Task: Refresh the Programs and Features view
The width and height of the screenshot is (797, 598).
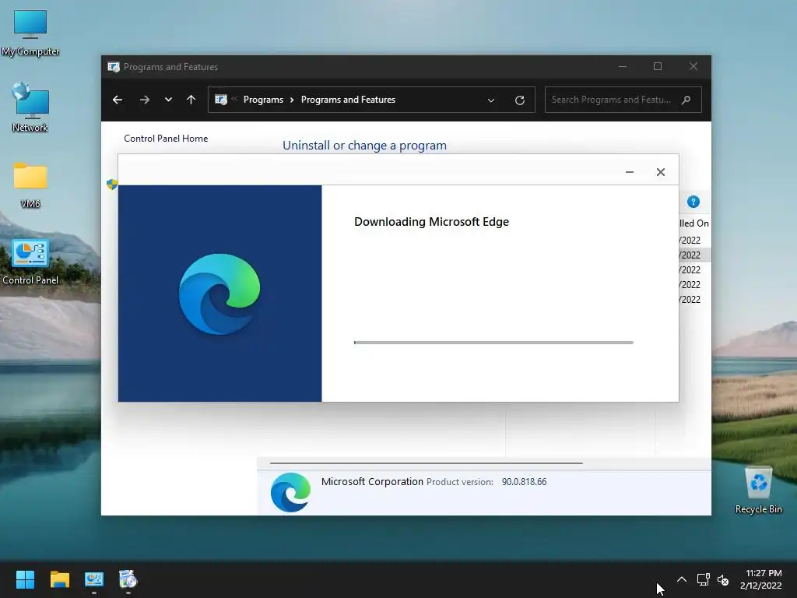Action: 519,100
